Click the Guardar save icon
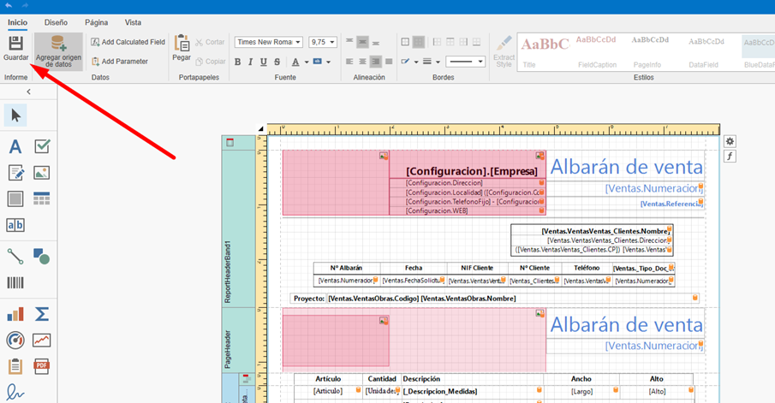The image size is (775, 403). (15, 44)
